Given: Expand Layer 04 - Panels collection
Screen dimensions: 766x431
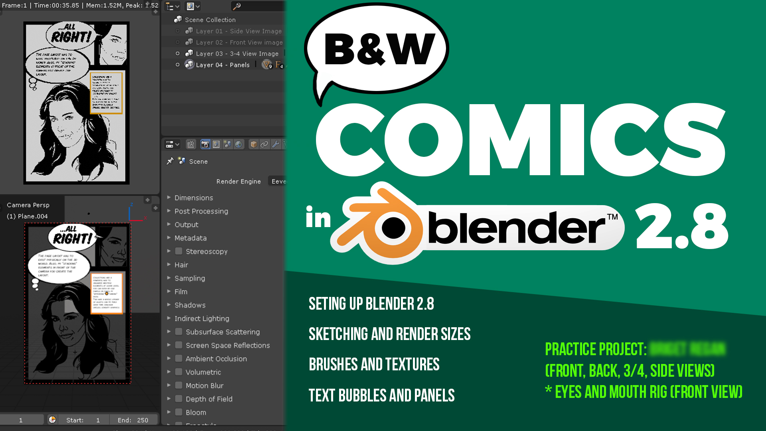Looking at the screenshot, I should pyautogui.click(x=178, y=65).
